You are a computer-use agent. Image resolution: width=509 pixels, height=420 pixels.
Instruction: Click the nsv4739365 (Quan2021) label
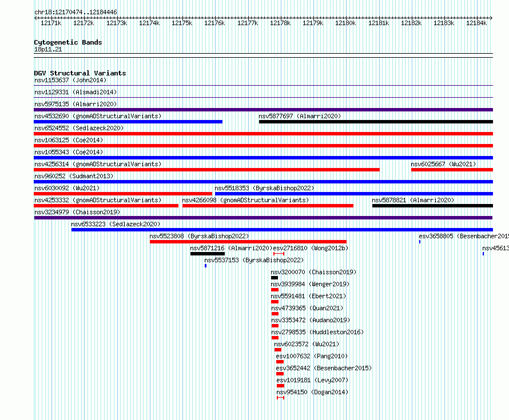(x=307, y=308)
